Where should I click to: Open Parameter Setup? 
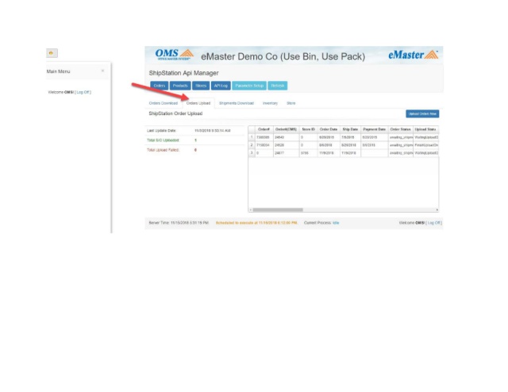(x=250, y=86)
